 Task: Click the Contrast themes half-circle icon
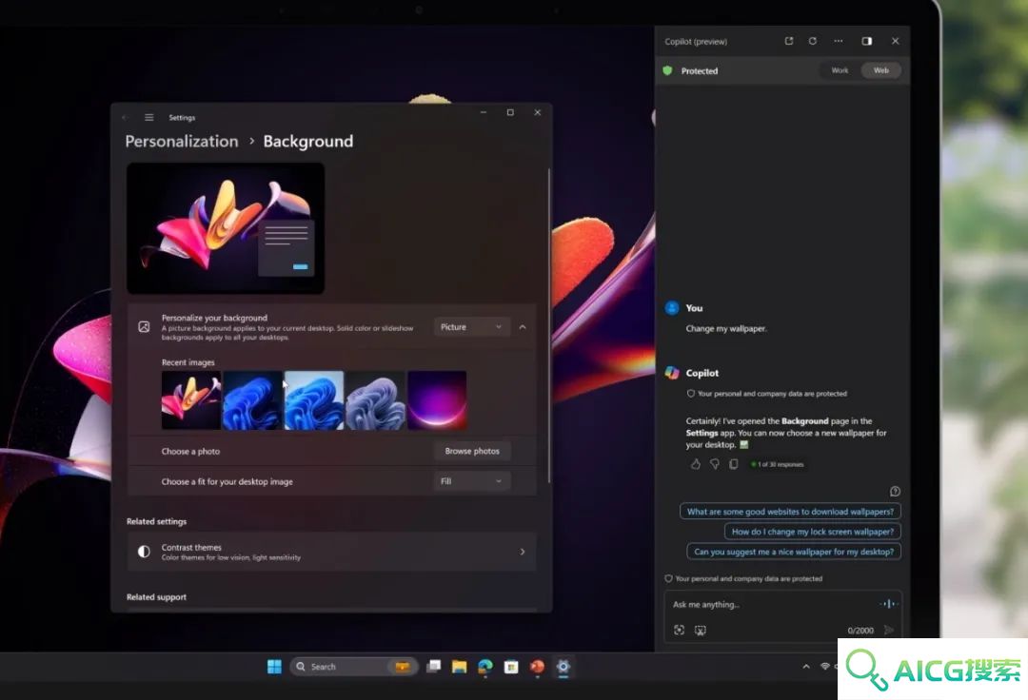(145, 552)
